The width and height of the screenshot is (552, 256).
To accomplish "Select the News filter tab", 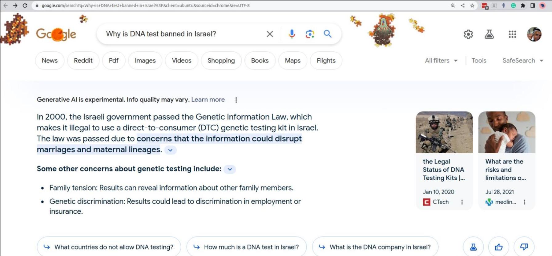I will click(x=50, y=61).
